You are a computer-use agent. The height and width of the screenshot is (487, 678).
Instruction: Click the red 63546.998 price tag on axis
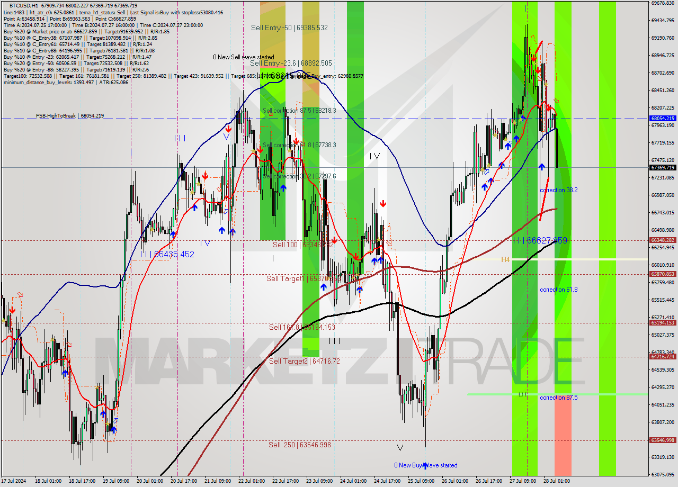663,440
